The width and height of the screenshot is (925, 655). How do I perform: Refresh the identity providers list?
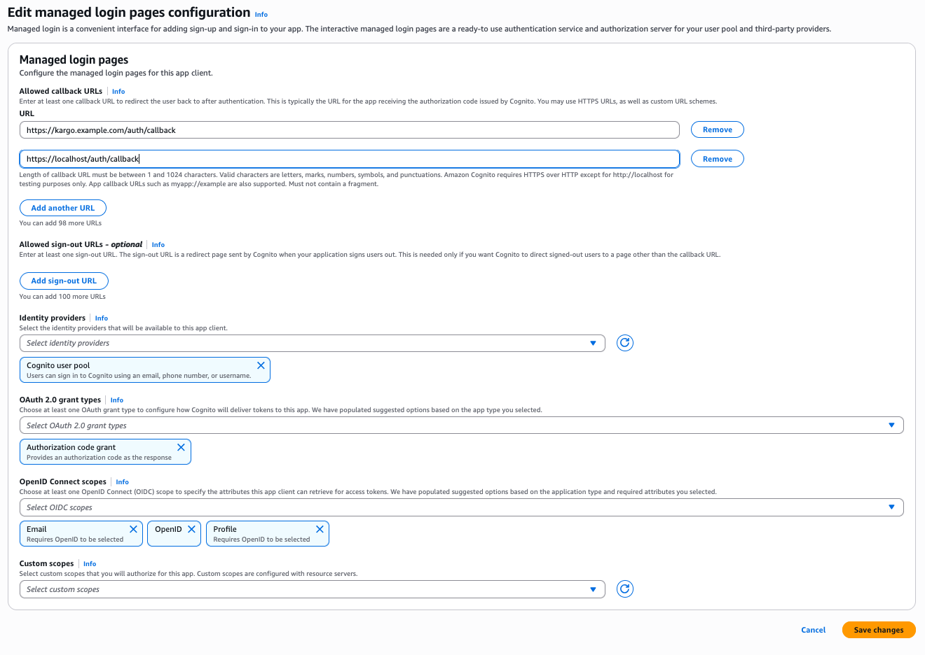pos(624,343)
